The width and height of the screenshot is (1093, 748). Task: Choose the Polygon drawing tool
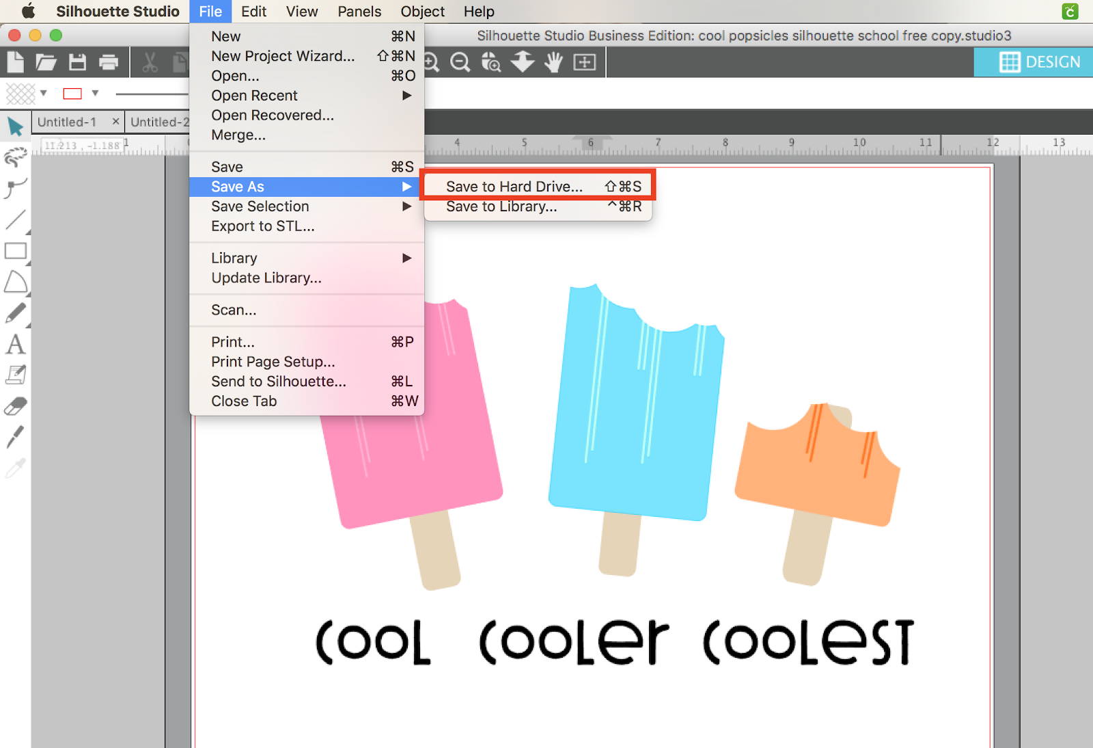pyautogui.click(x=16, y=282)
